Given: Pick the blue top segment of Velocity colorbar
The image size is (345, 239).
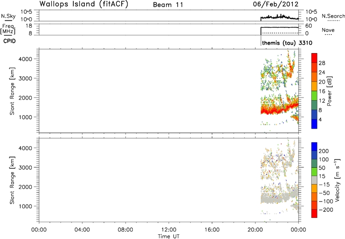Looking at the screenshot, I should point(314,147).
